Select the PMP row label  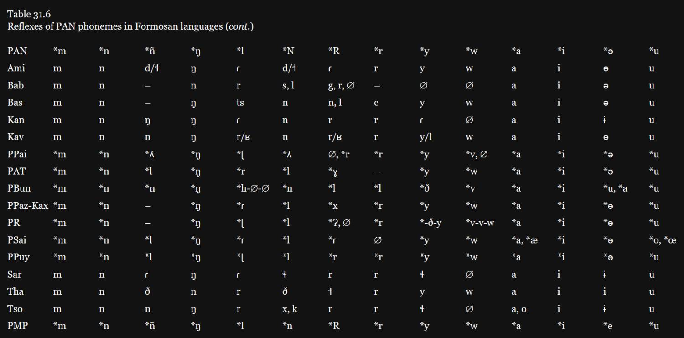pos(17,326)
